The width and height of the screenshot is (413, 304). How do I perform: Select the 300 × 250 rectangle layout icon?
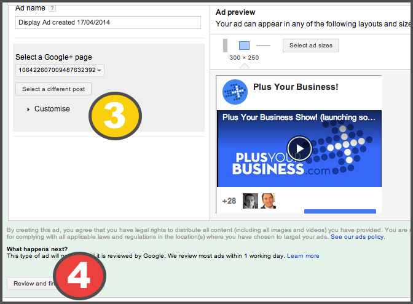click(x=244, y=46)
